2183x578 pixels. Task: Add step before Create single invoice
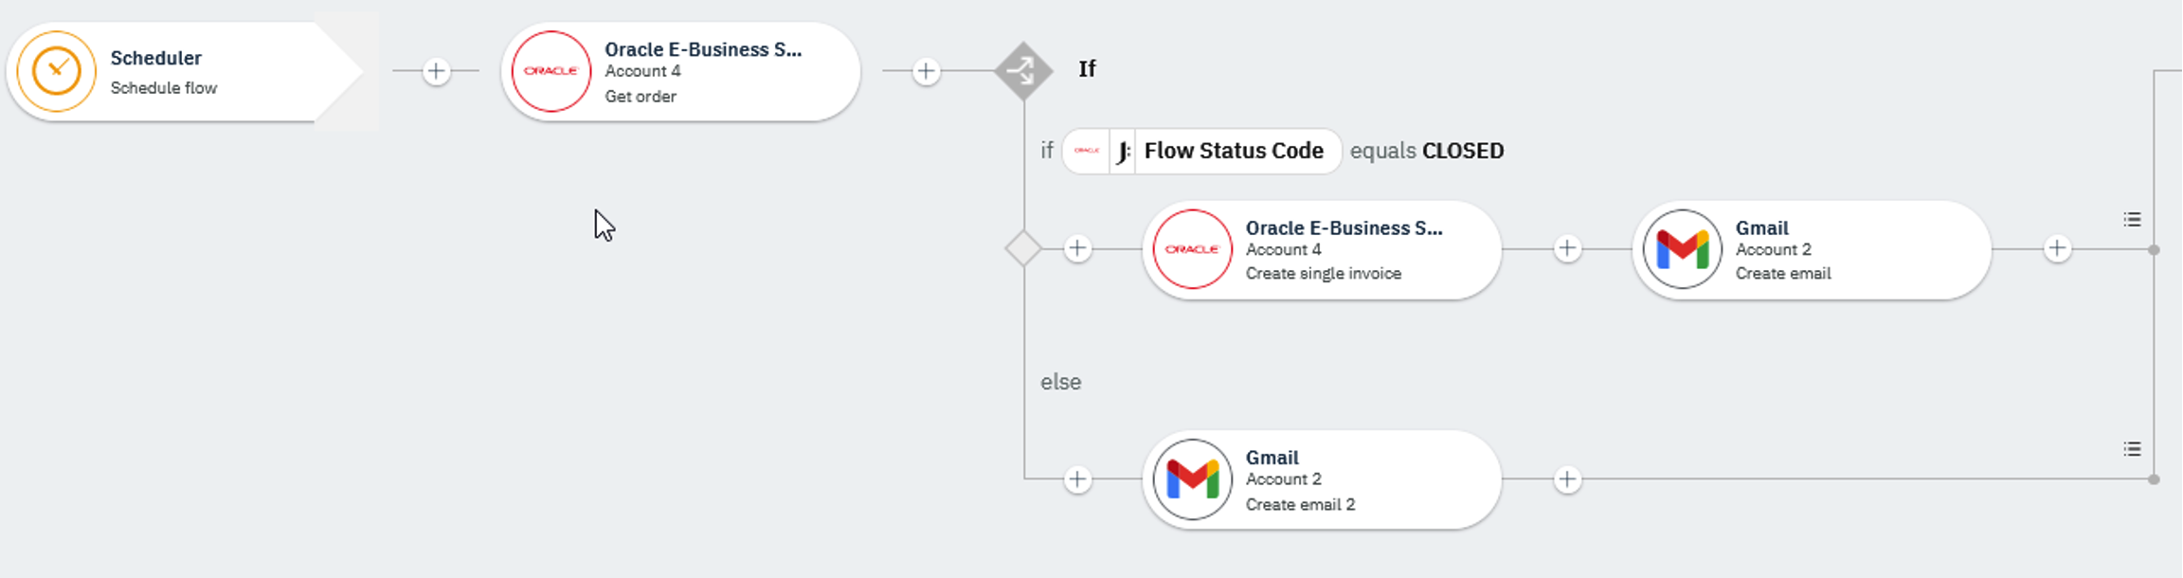[1077, 249]
